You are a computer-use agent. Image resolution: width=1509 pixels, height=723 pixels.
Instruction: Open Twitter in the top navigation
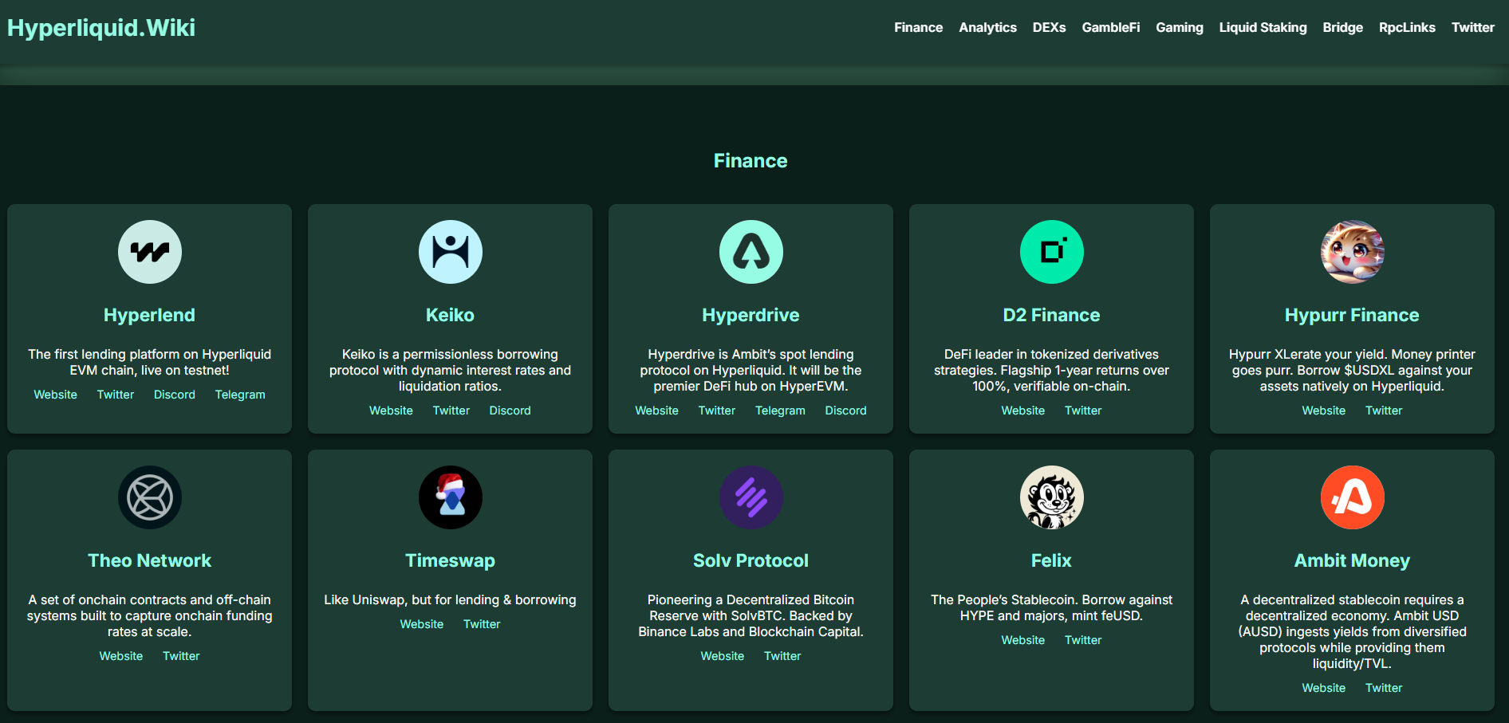point(1473,28)
